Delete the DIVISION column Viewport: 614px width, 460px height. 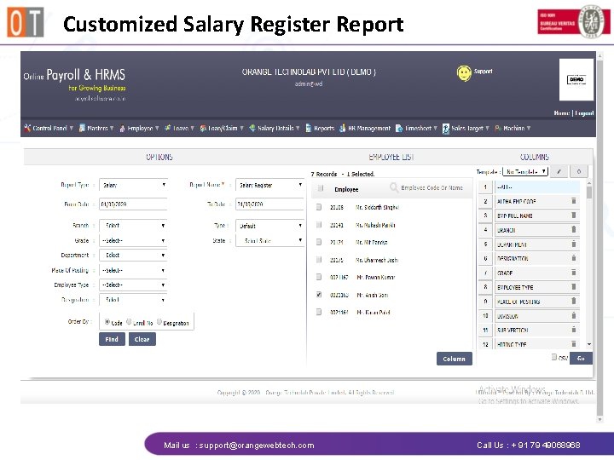[574, 315]
